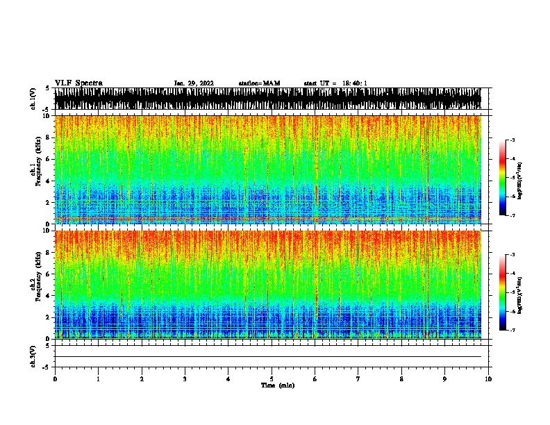550x425 pixels.
Task: Click the "VLF Spectra" title text
Action: (x=78, y=83)
